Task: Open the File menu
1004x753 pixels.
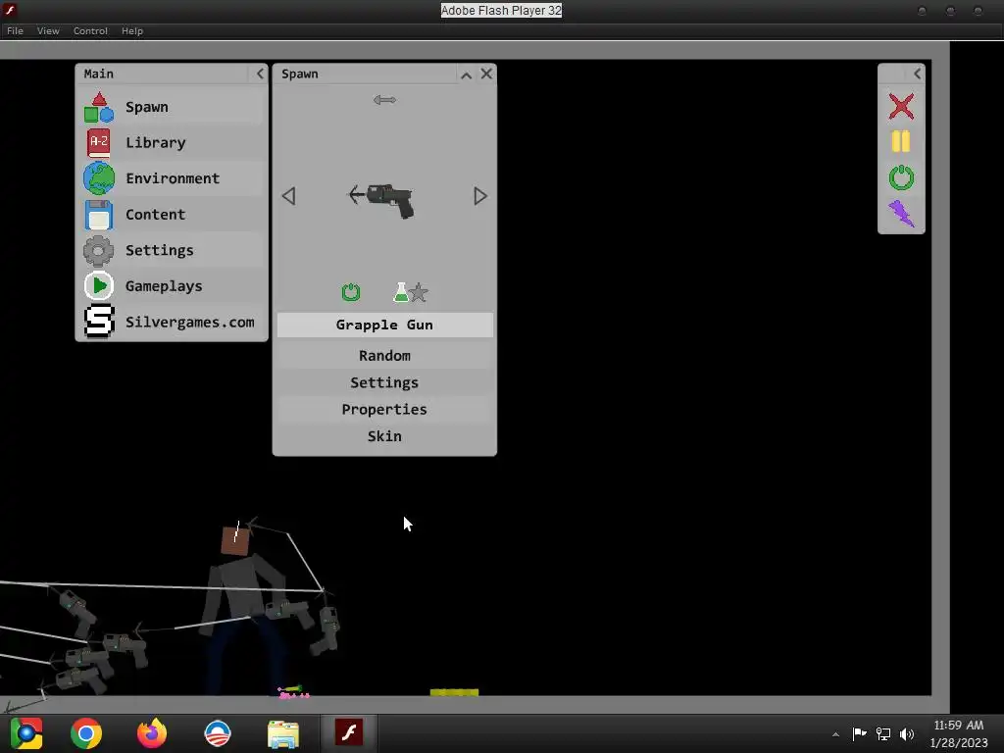Action: pos(15,30)
